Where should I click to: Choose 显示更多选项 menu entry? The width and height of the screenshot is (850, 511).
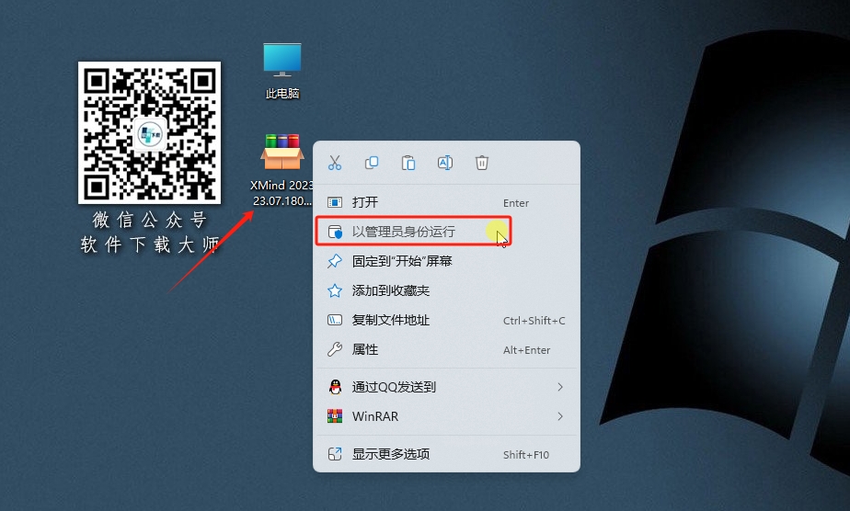[446, 454]
